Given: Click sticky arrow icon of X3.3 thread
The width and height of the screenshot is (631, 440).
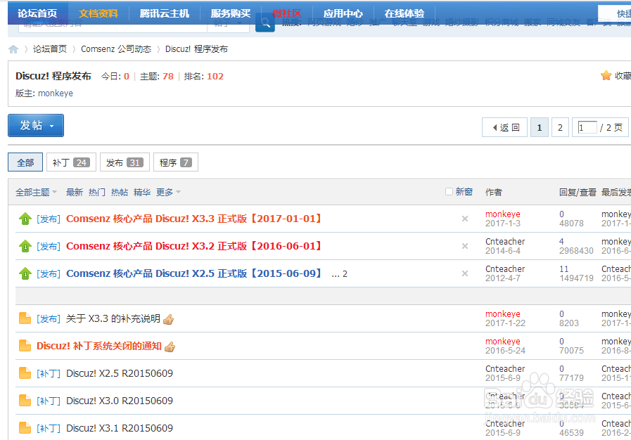Looking at the screenshot, I should pyautogui.click(x=25, y=219).
